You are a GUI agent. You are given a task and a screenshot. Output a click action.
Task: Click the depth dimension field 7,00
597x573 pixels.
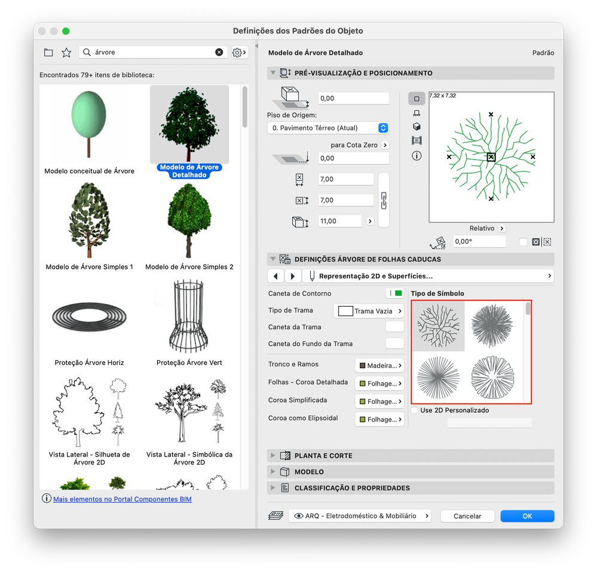click(346, 200)
